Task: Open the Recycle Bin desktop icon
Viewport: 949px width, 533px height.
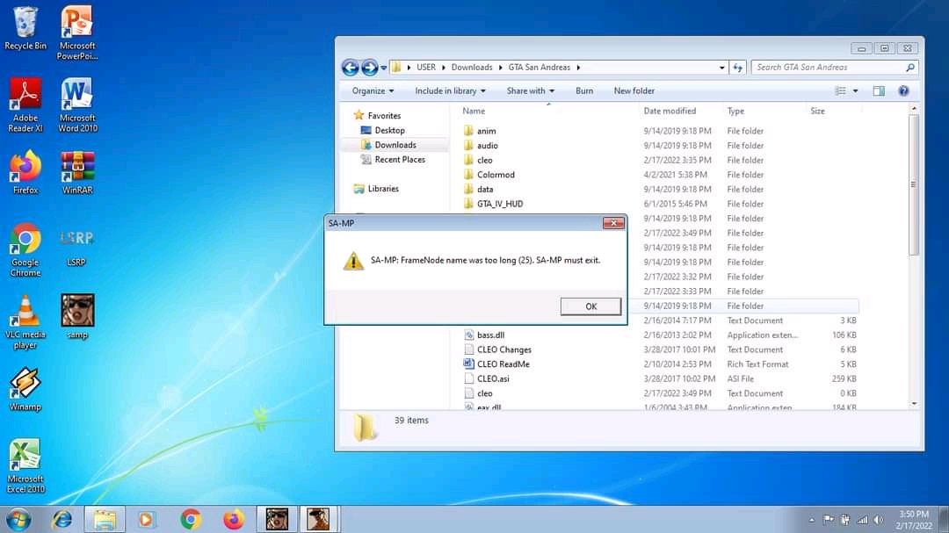Action: click(25, 28)
